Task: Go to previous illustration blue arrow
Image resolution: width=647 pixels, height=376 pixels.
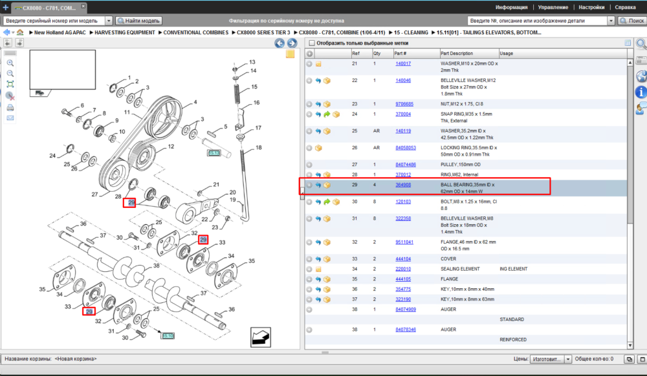Action: [280, 43]
